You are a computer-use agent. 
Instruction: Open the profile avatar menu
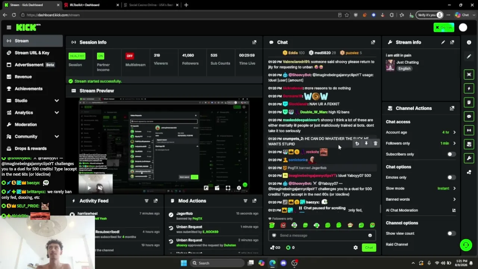point(463,27)
